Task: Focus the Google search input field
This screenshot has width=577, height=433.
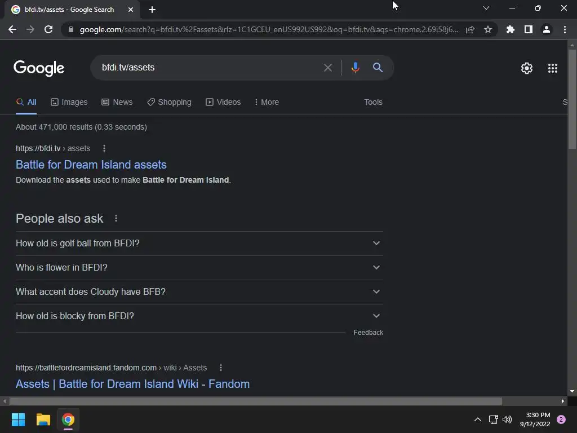Action: 210,68
